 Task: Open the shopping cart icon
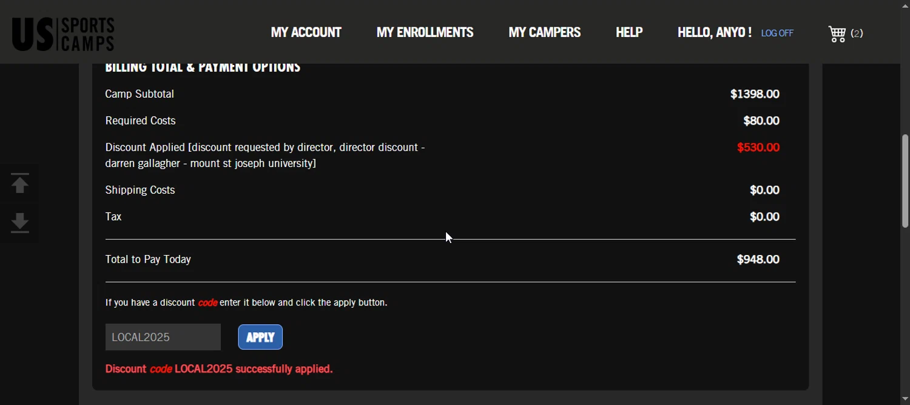[x=837, y=33]
